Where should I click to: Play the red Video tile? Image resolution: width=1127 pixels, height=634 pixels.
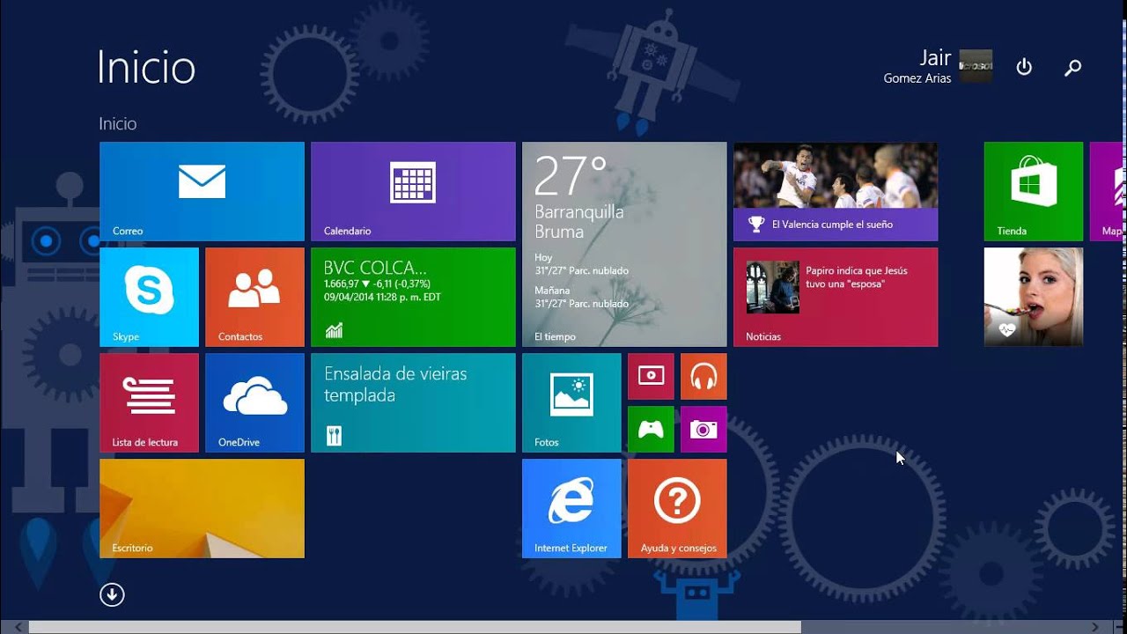pyautogui.click(x=651, y=376)
